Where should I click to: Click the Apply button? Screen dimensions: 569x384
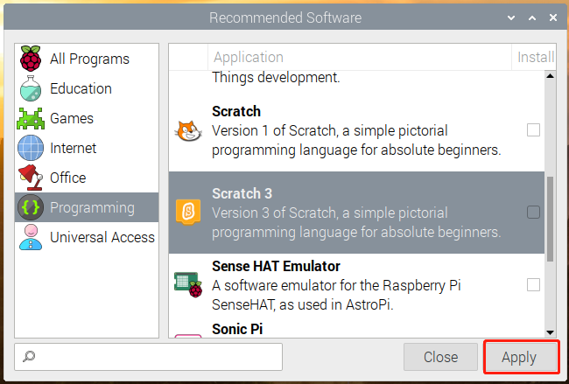click(x=519, y=357)
